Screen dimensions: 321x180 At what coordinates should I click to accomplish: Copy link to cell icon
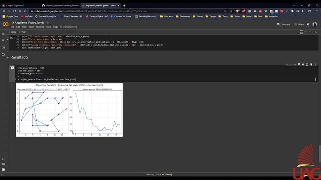click(295, 64)
